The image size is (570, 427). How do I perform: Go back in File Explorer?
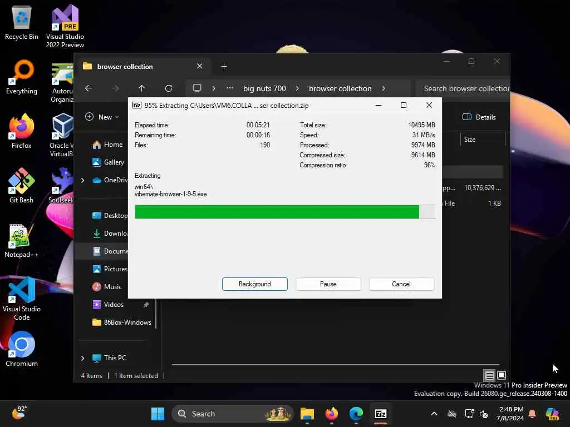click(x=89, y=88)
